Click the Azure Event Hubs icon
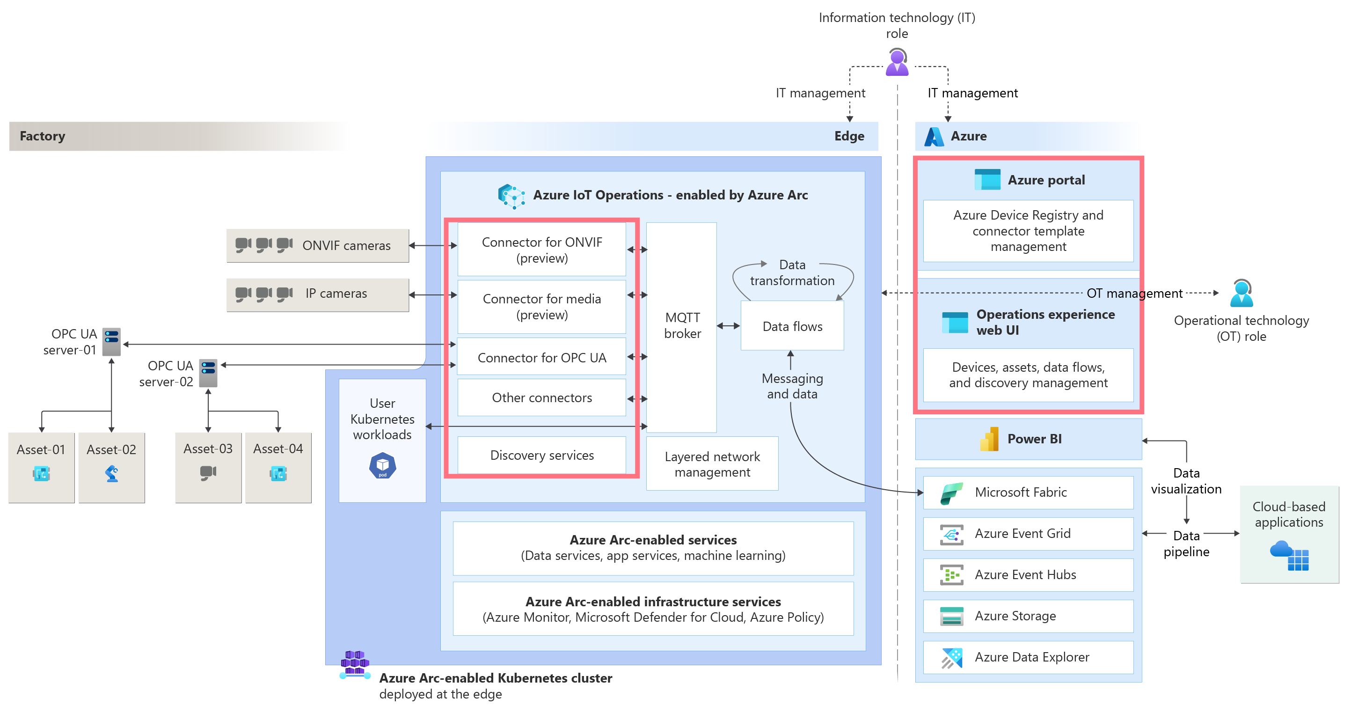1351x713 pixels. [951, 575]
